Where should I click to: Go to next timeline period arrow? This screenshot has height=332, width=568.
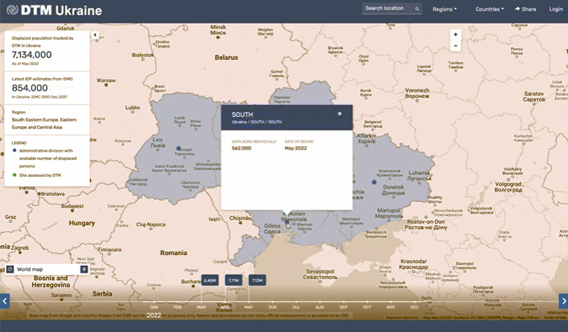pos(563,301)
